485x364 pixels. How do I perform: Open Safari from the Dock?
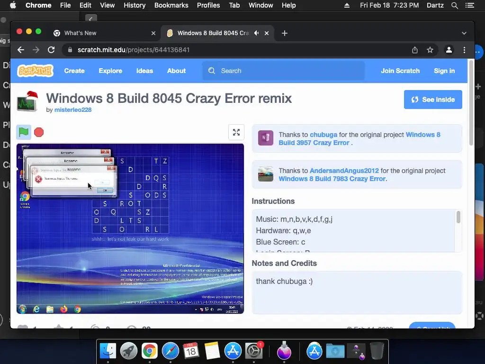(171, 351)
